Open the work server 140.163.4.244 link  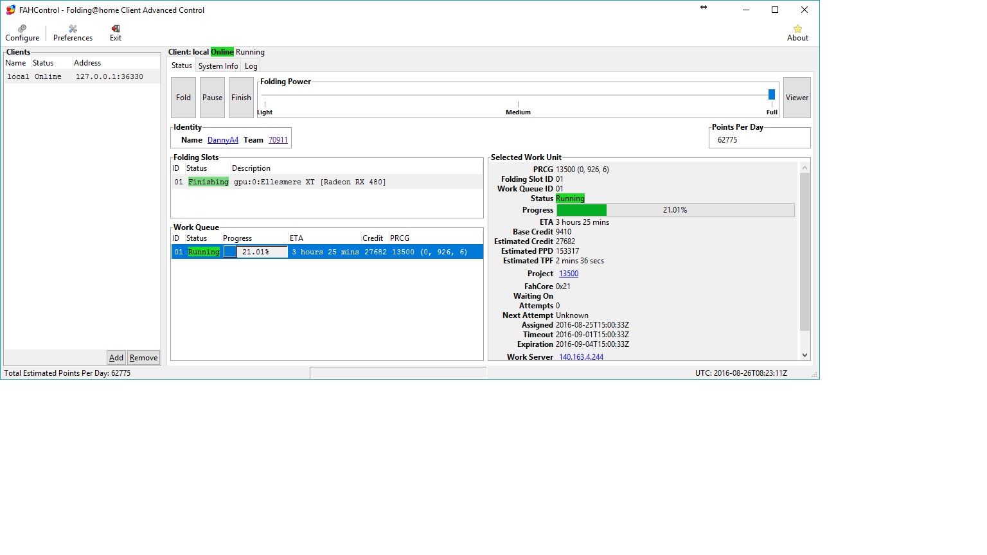(581, 357)
